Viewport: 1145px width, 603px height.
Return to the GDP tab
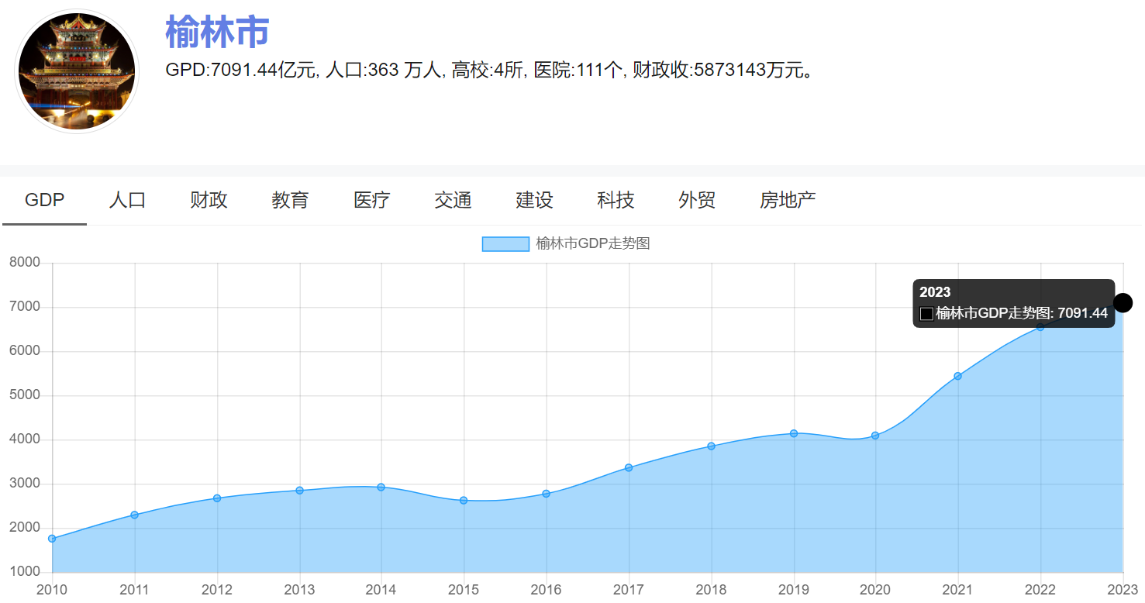44,200
